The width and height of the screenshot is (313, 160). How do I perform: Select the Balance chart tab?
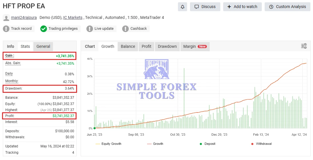[x=128, y=46]
